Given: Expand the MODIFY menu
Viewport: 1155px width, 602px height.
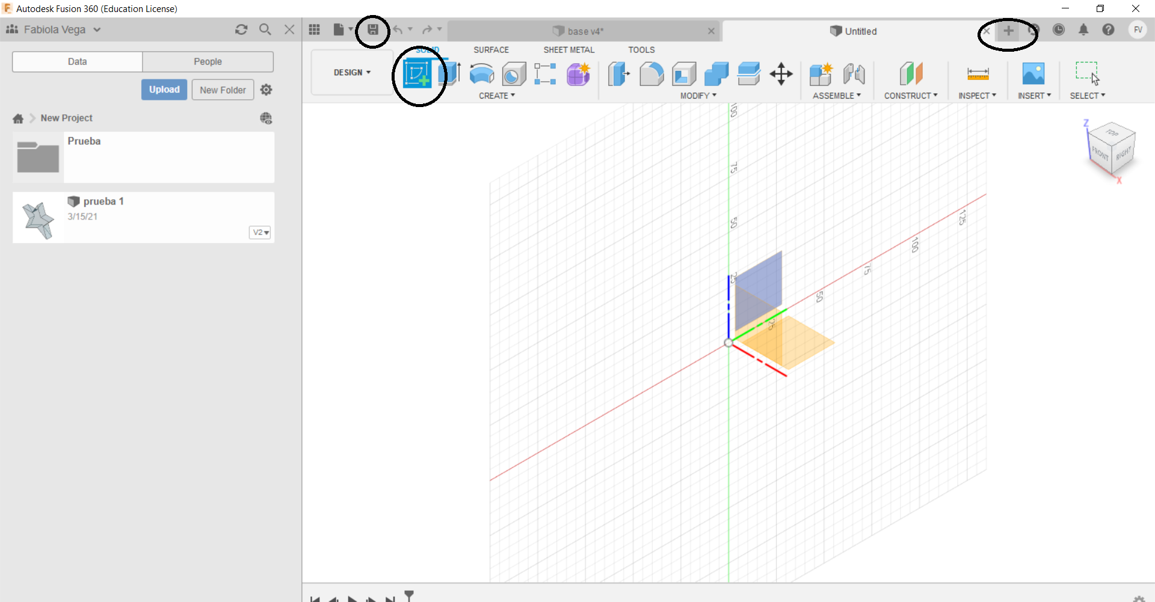Looking at the screenshot, I should coord(697,95).
